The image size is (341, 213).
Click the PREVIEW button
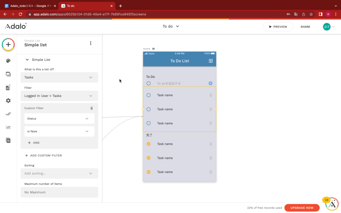coord(278,27)
